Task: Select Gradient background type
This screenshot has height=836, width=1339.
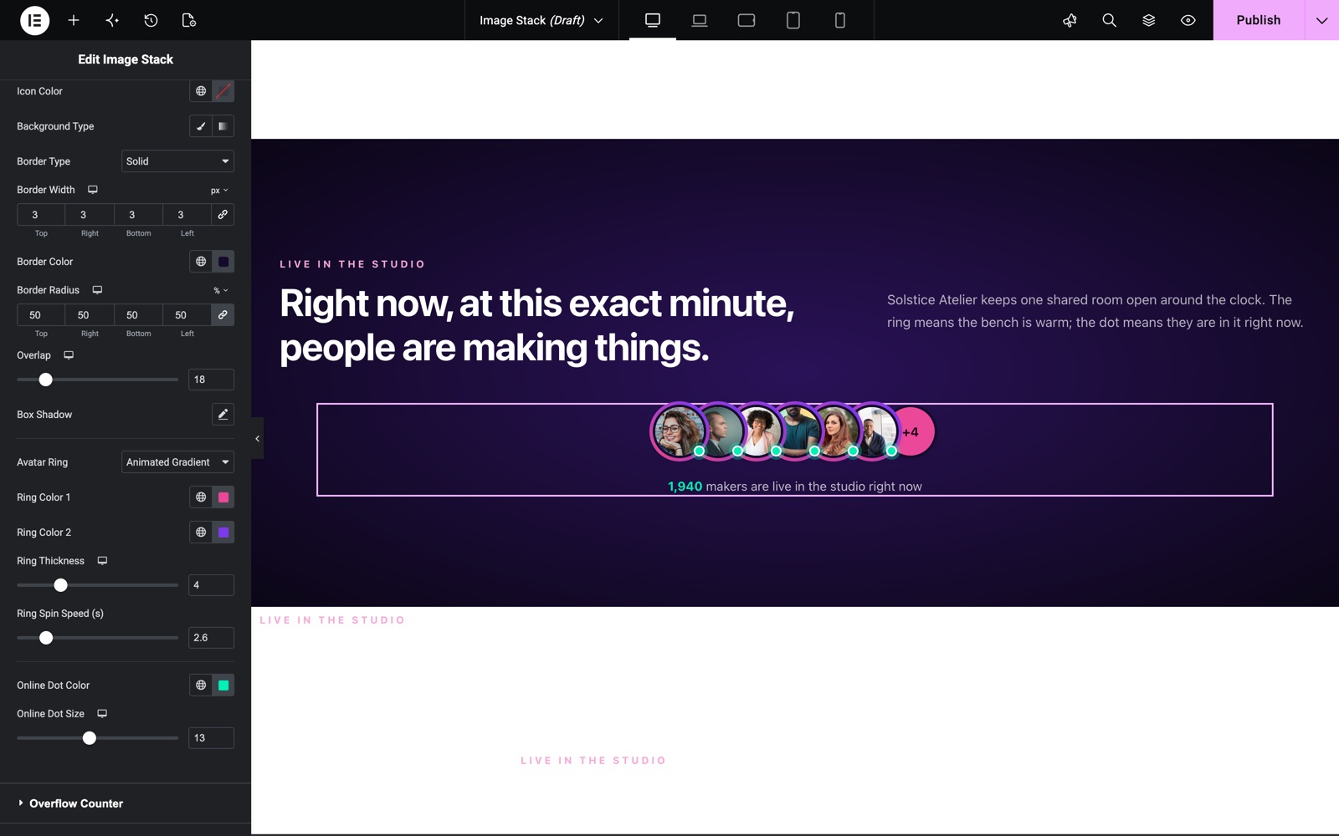Action: (x=223, y=126)
